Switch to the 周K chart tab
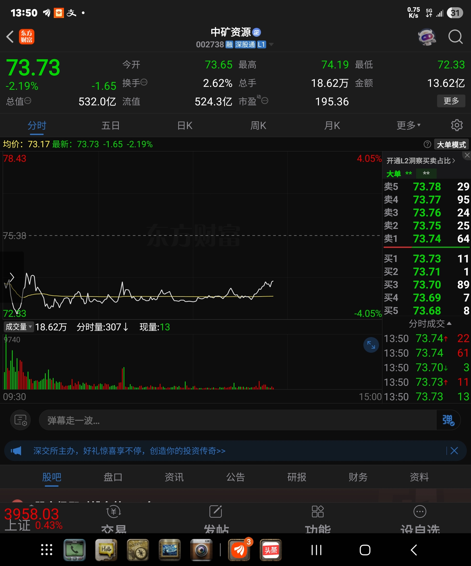This screenshot has height=566, width=471. pyautogui.click(x=258, y=125)
